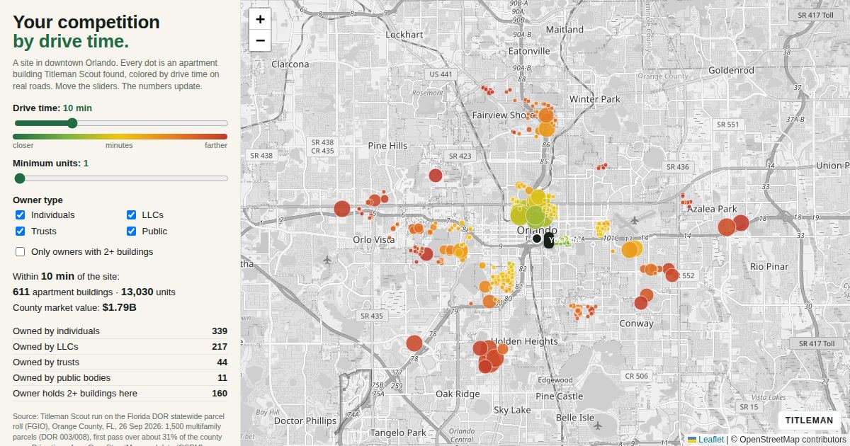Zoom in on the map
The width and height of the screenshot is (850, 446).
260,19
